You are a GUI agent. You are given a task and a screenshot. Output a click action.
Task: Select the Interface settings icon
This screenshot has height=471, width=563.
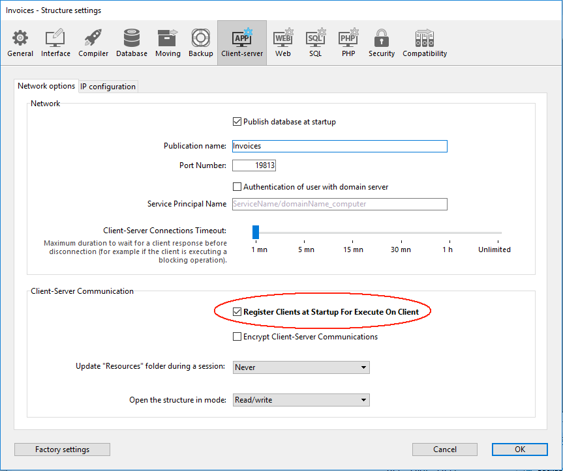[x=55, y=43]
